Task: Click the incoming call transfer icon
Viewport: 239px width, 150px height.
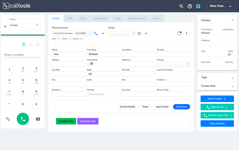Action: pos(8,119)
